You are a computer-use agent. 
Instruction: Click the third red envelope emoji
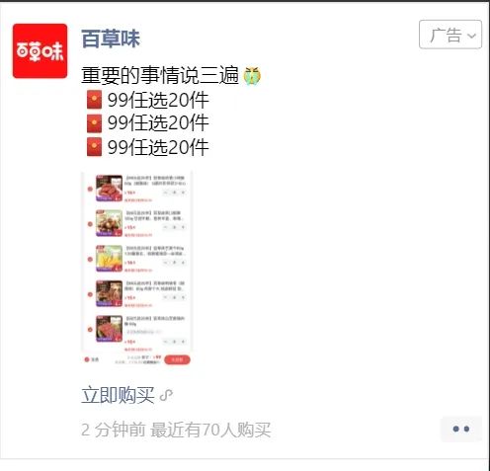click(x=94, y=147)
